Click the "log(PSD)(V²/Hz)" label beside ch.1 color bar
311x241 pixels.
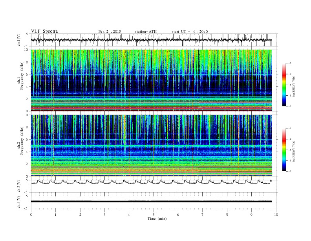tap(294, 87)
